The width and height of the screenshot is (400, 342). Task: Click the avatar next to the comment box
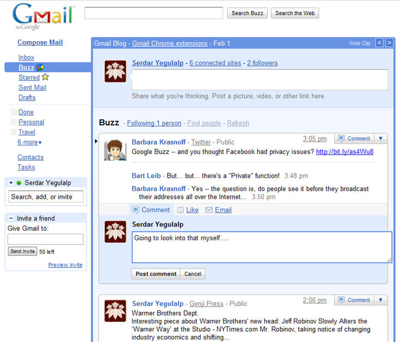tap(115, 232)
